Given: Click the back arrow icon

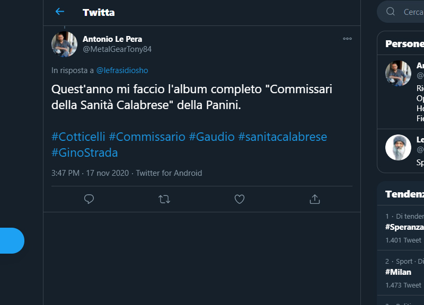Looking at the screenshot, I should tap(60, 12).
